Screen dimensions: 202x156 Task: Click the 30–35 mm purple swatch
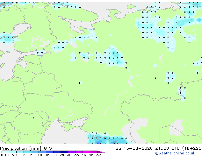(x=71, y=152)
